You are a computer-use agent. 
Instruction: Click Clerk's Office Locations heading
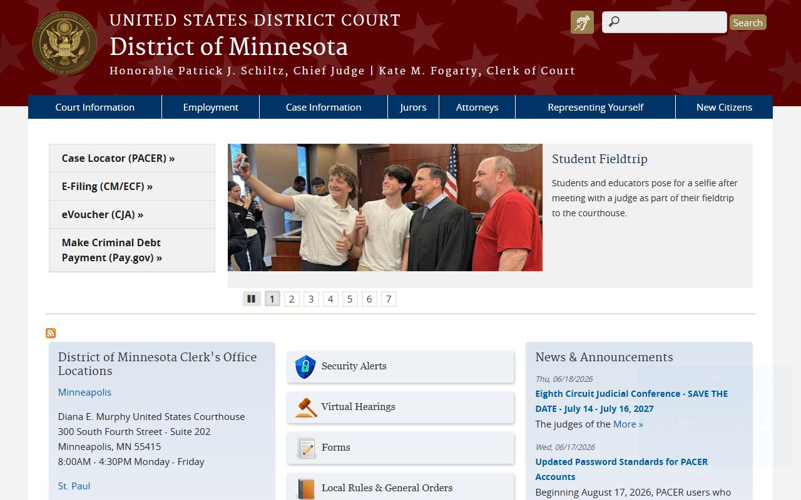pos(157,364)
